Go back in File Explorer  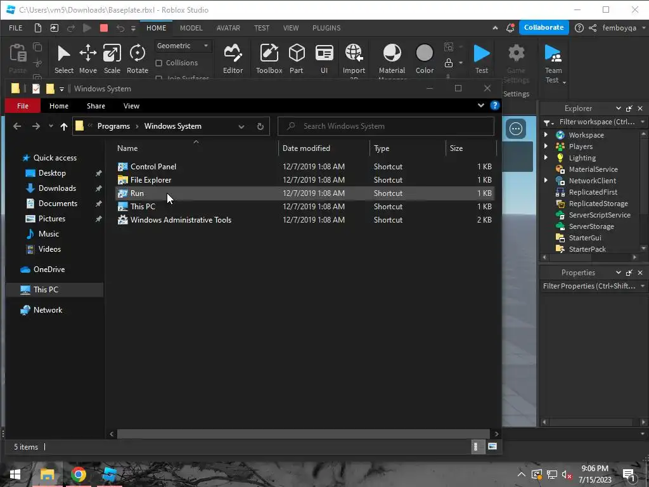coord(17,126)
